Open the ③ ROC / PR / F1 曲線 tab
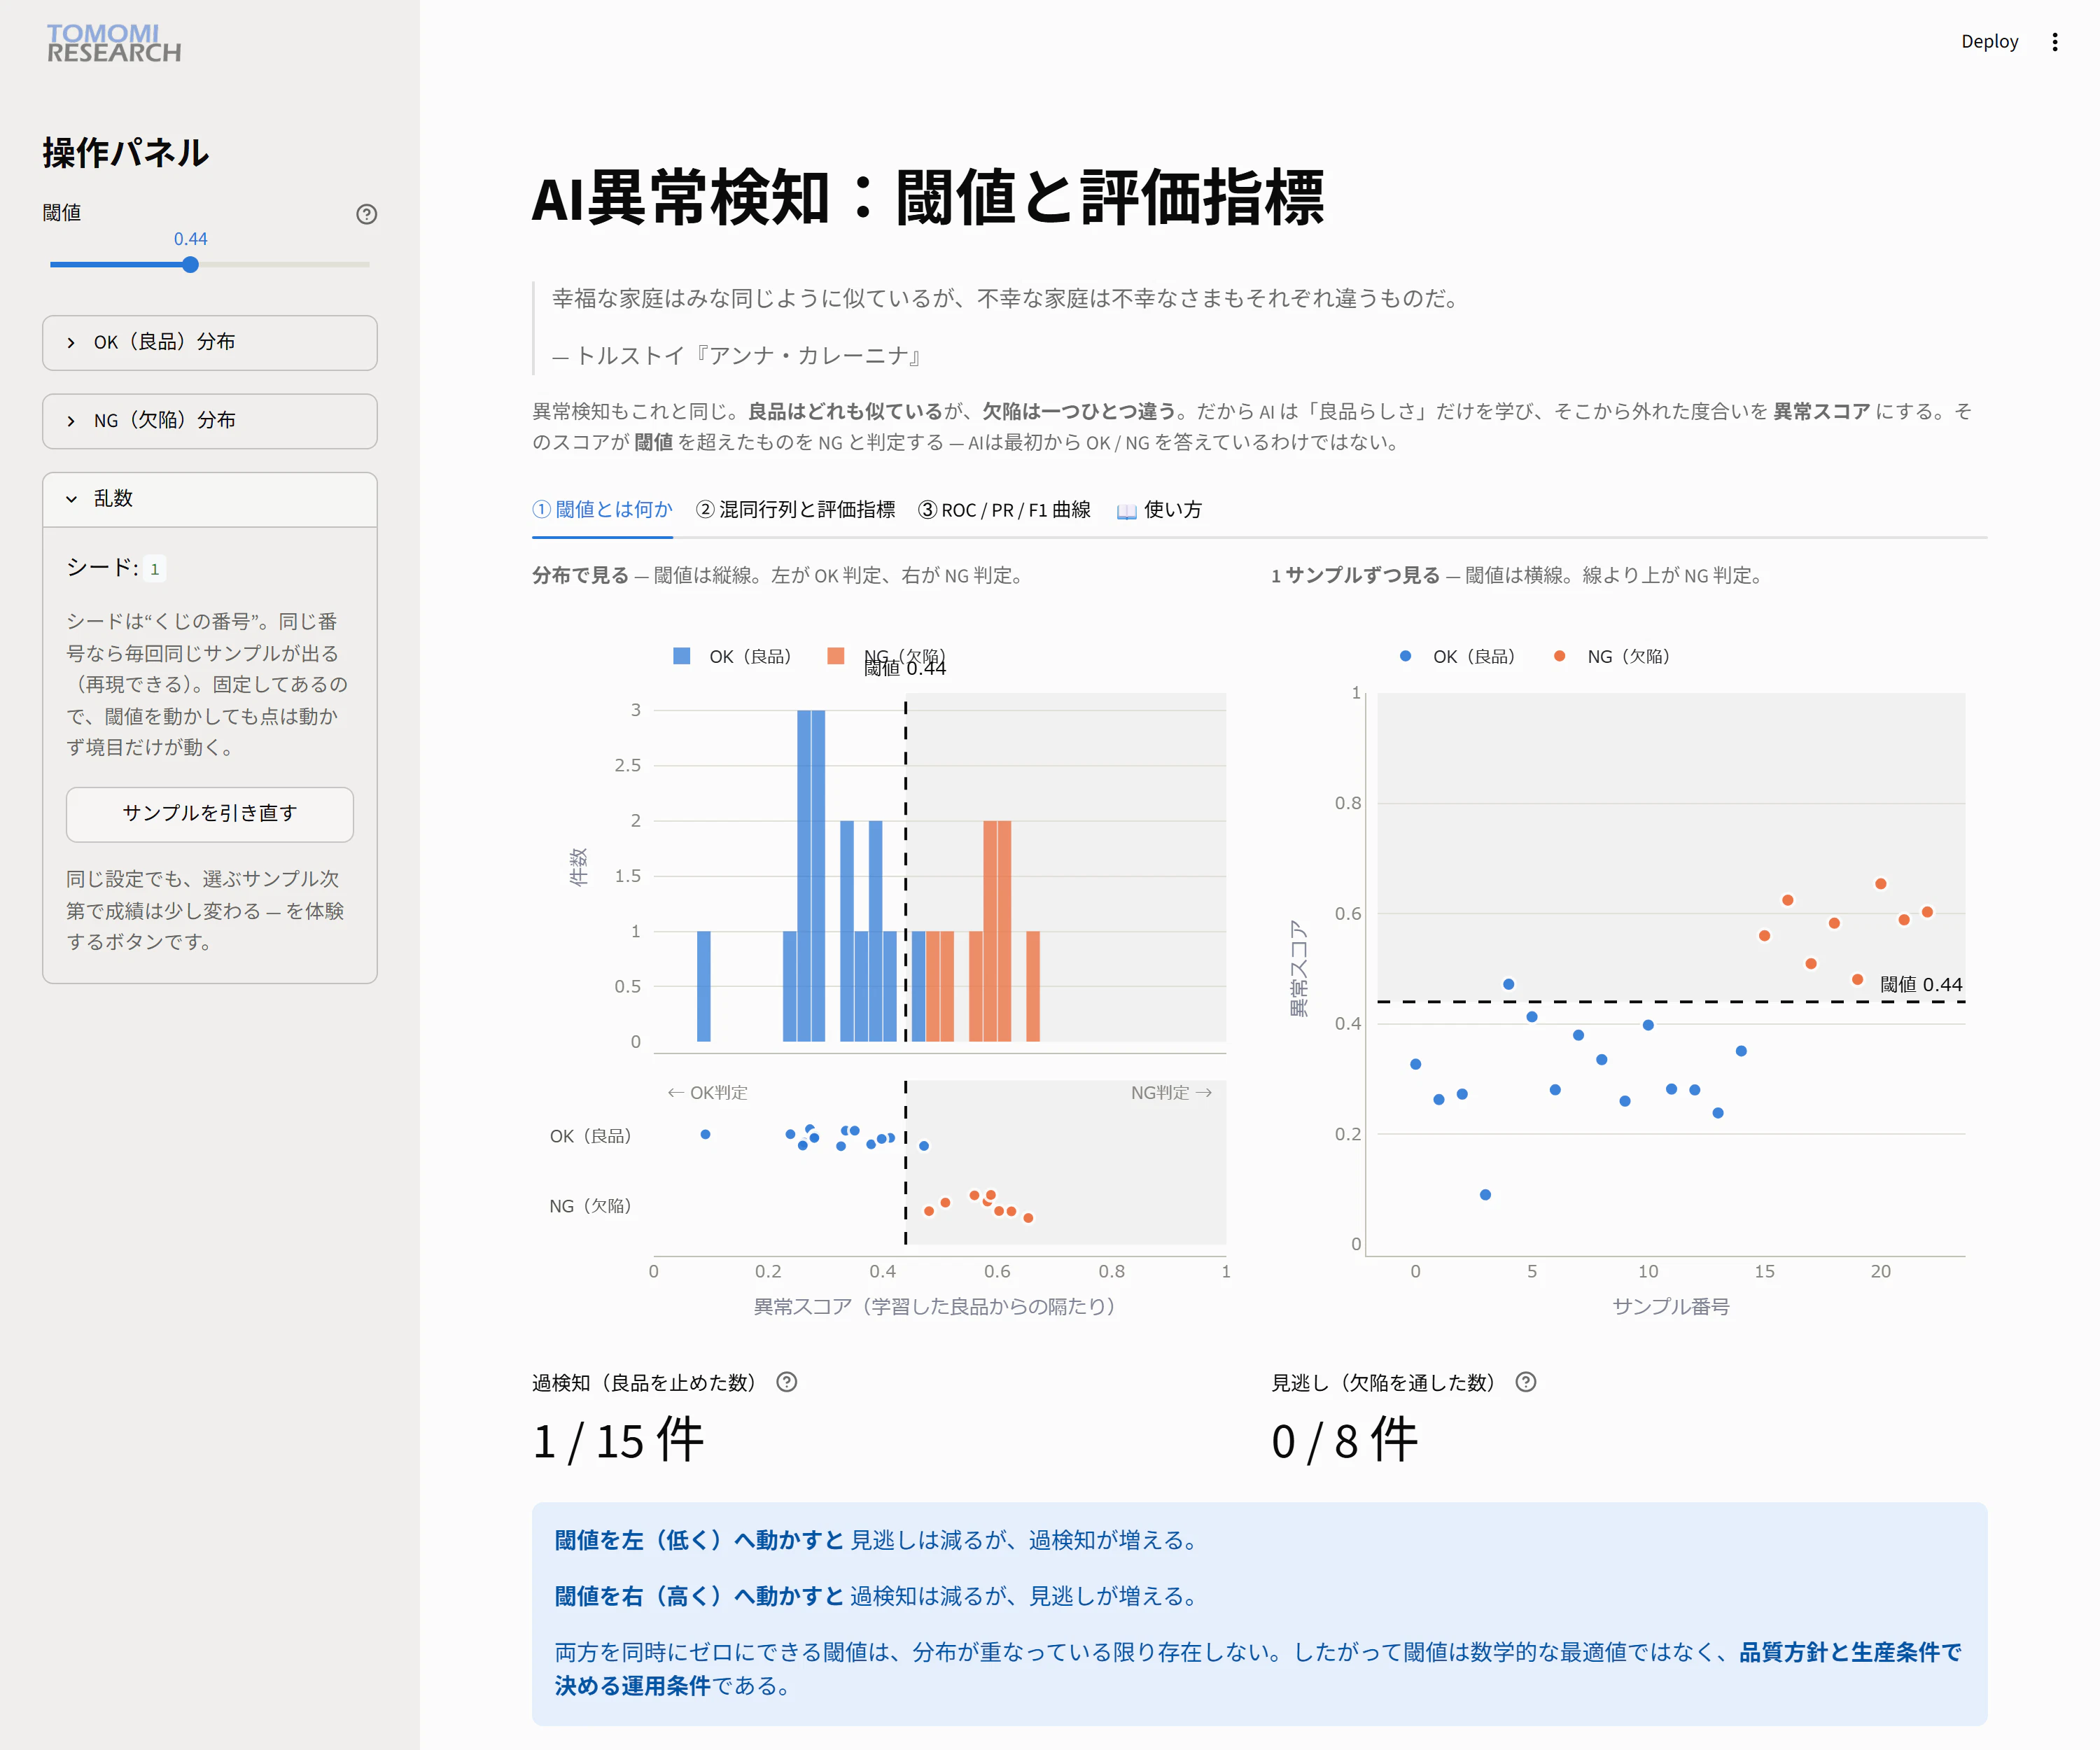 click(x=1005, y=510)
